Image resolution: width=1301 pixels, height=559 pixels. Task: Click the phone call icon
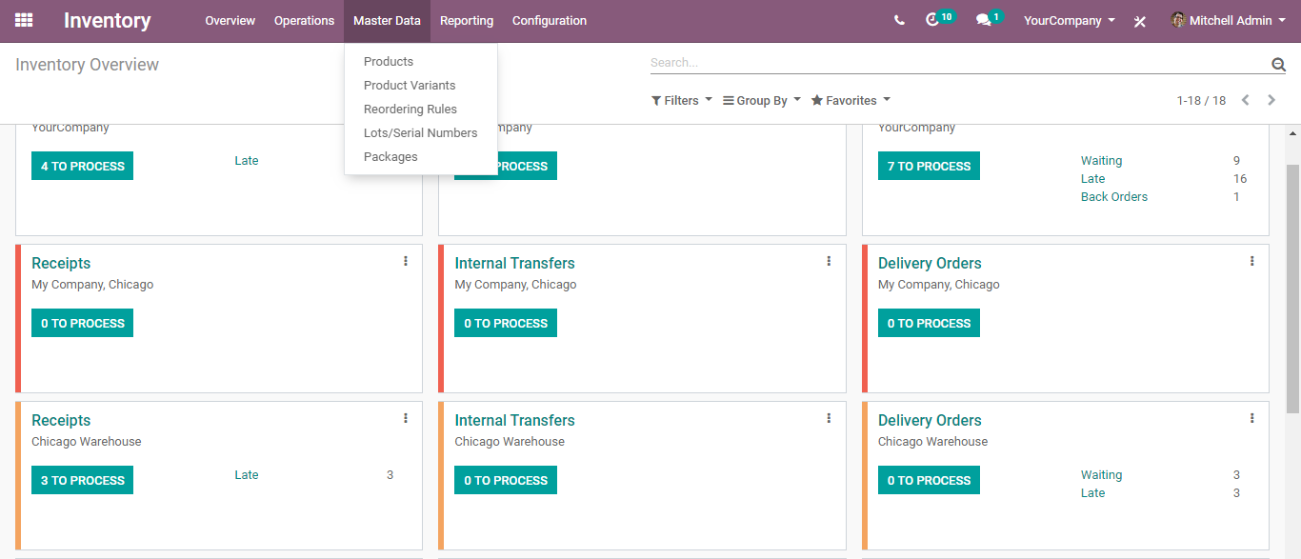click(899, 20)
